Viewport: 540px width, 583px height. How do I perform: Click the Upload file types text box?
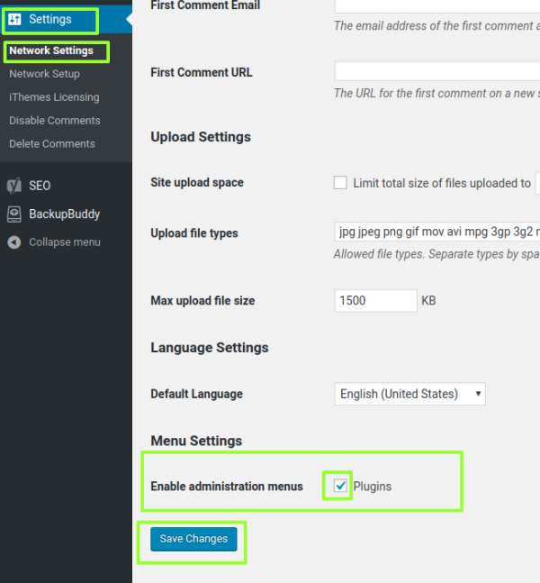436,232
